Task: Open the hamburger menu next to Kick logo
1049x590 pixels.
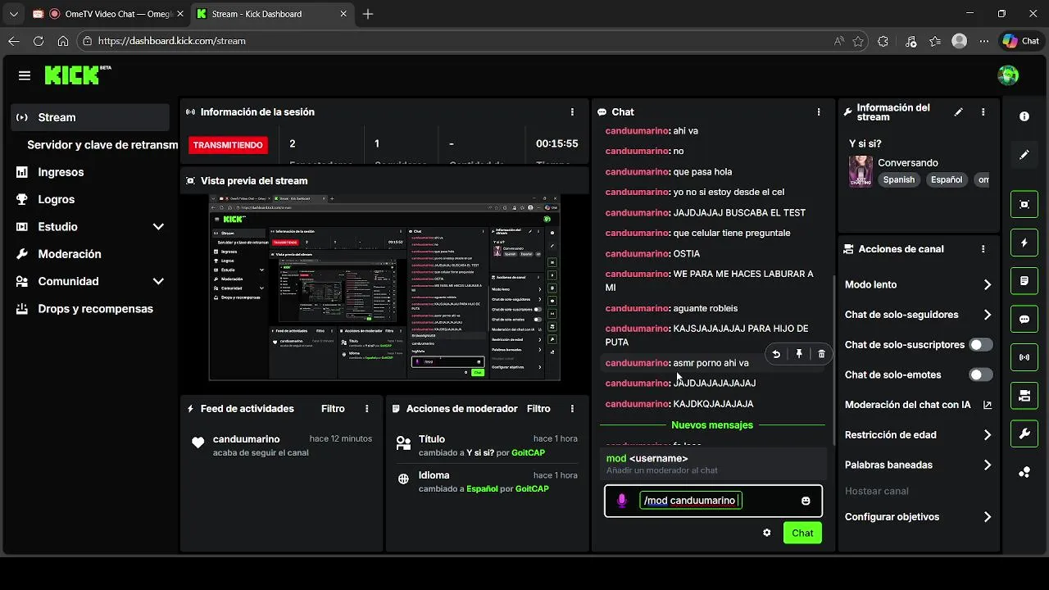Action: [x=25, y=75]
